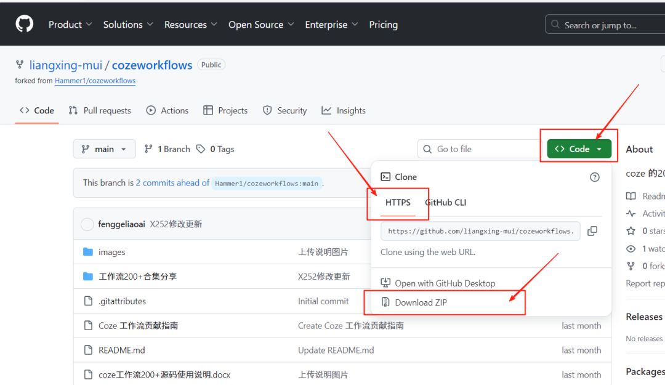This screenshot has width=665, height=385.
Task: Open the .gitattributes file
Action: click(122, 301)
